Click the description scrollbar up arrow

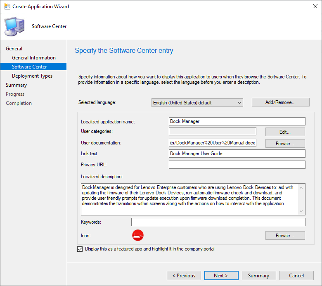click(301, 188)
